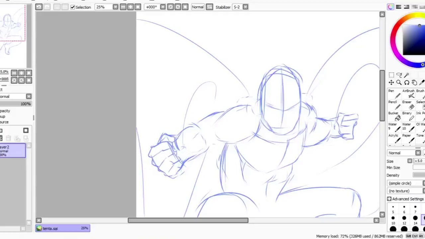Select the Bucket fill tool
This screenshot has height=239, width=425.
(394, 116)
